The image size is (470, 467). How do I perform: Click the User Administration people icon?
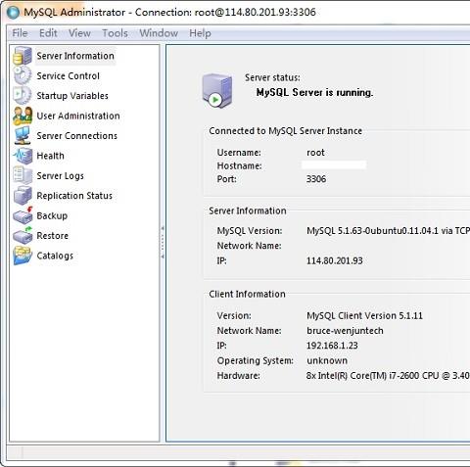23,116
